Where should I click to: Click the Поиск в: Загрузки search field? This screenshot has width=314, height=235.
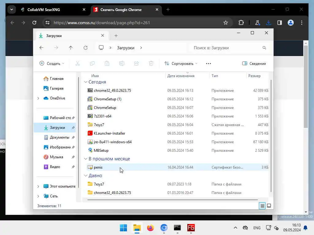pos(230,48)
